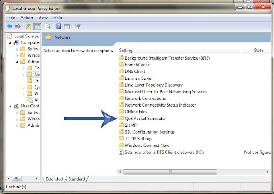Expand the Network tree node
The image size is (274, 194).
pyautogui.click(x=24, y=75)
